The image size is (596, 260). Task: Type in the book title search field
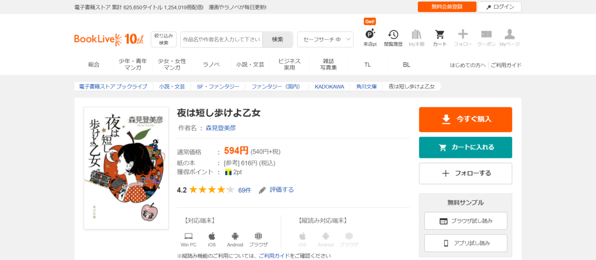coord(222,39)
